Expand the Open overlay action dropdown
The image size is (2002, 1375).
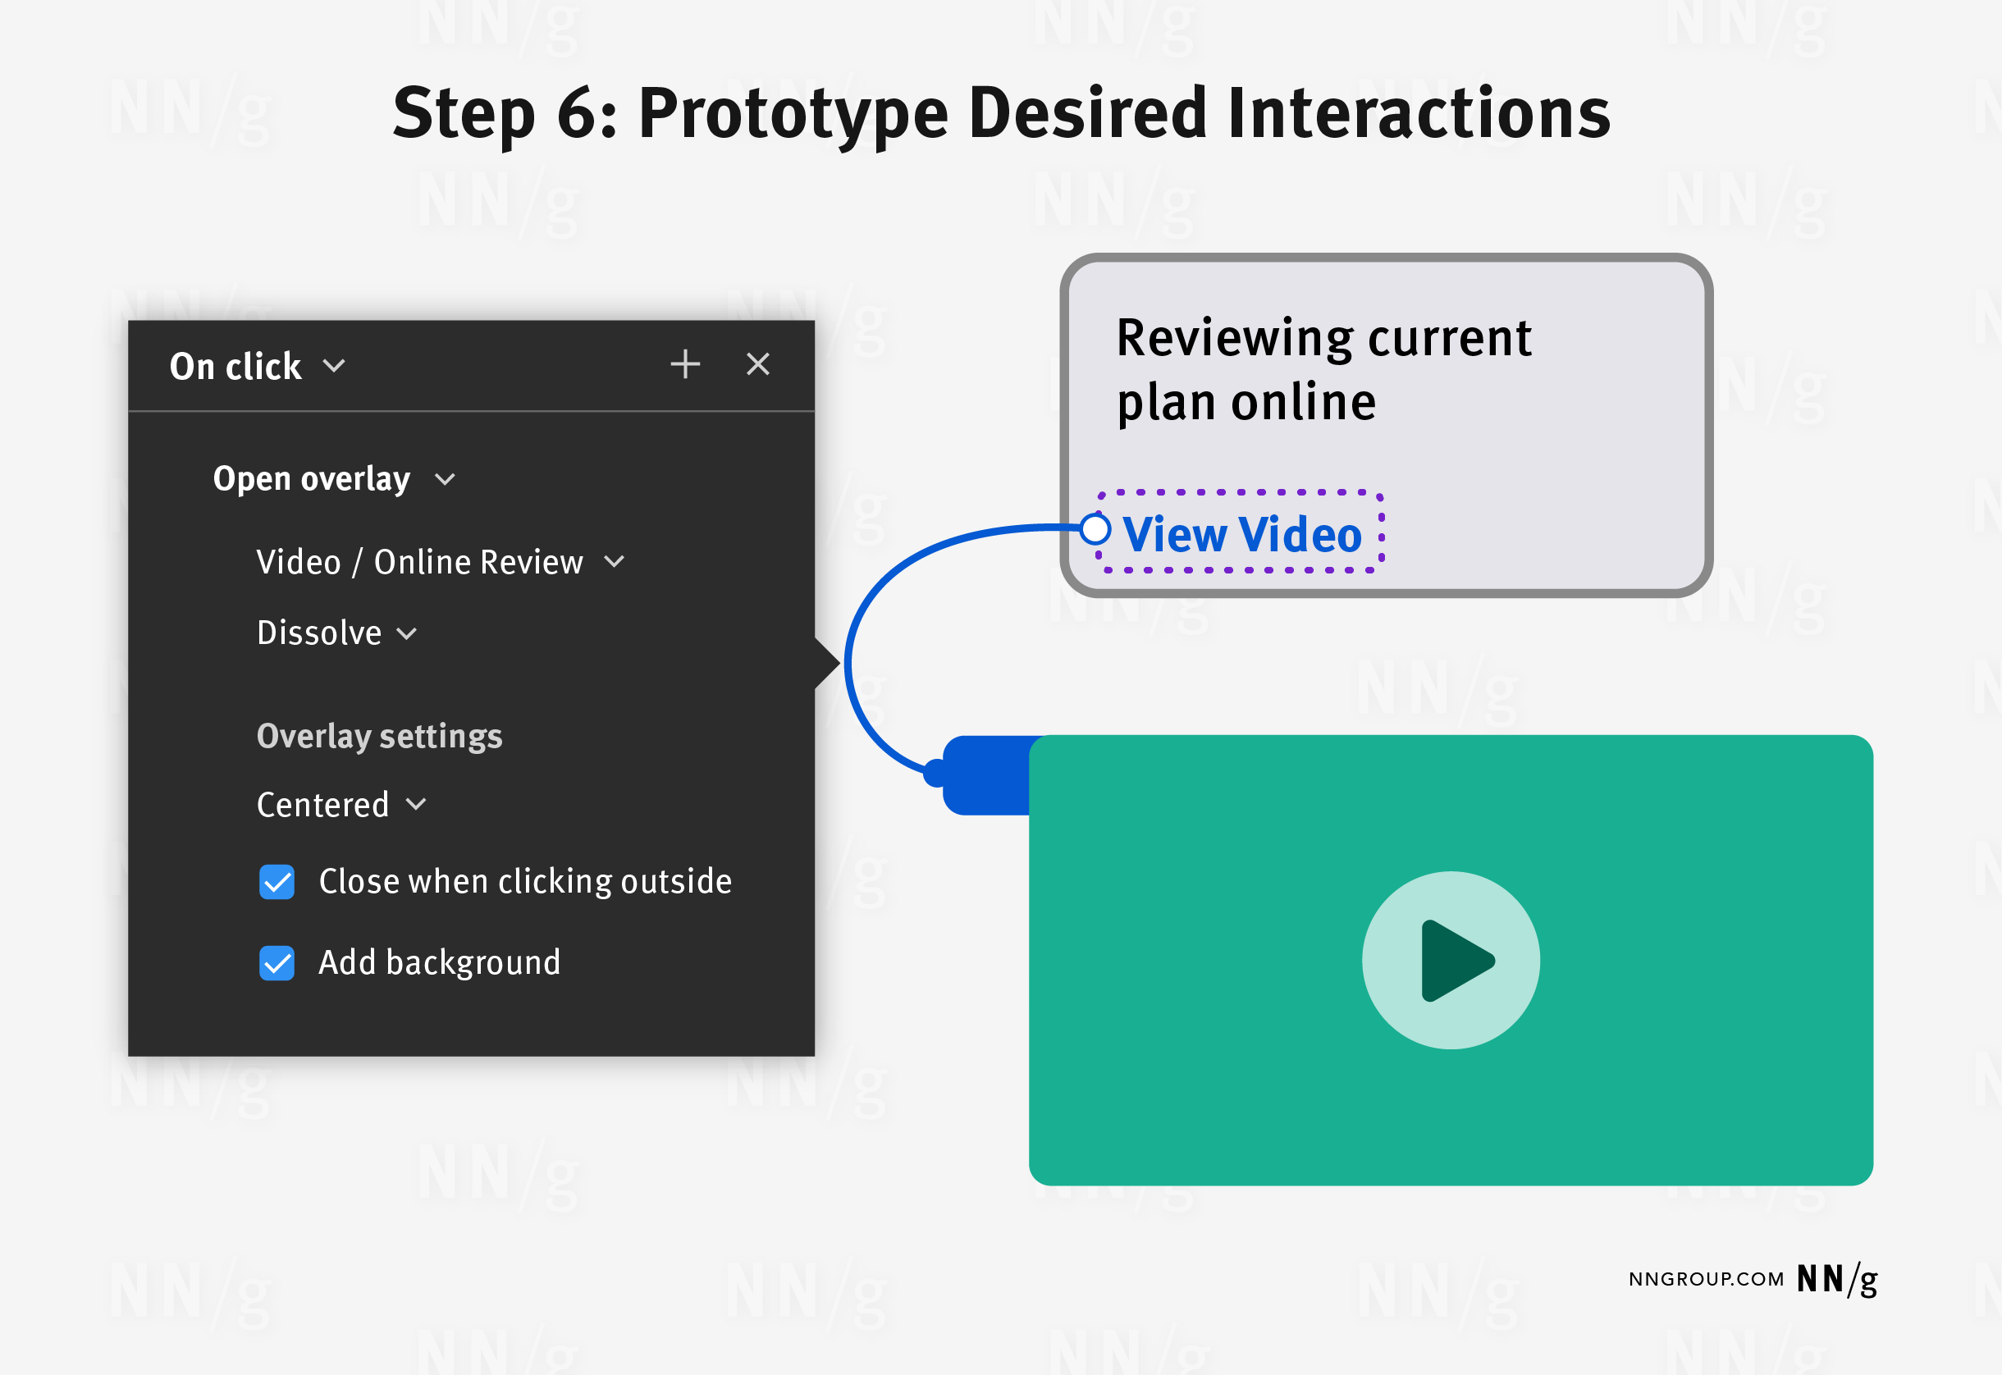tap(333, 479)
